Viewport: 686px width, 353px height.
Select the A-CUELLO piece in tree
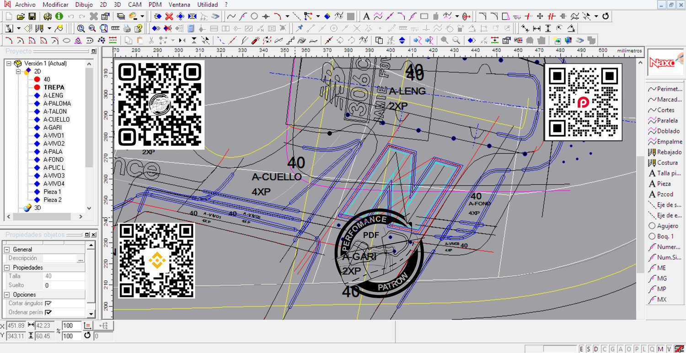click(57, 119)
